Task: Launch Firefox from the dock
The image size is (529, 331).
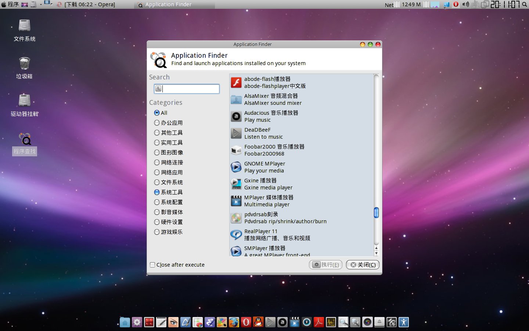Action: click(234, 322)
